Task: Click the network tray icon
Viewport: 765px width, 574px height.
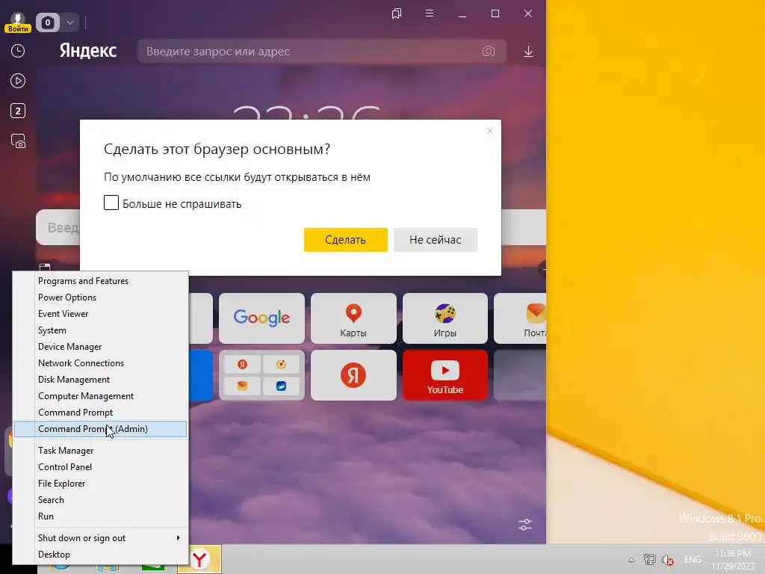Action: pos(650,560)
